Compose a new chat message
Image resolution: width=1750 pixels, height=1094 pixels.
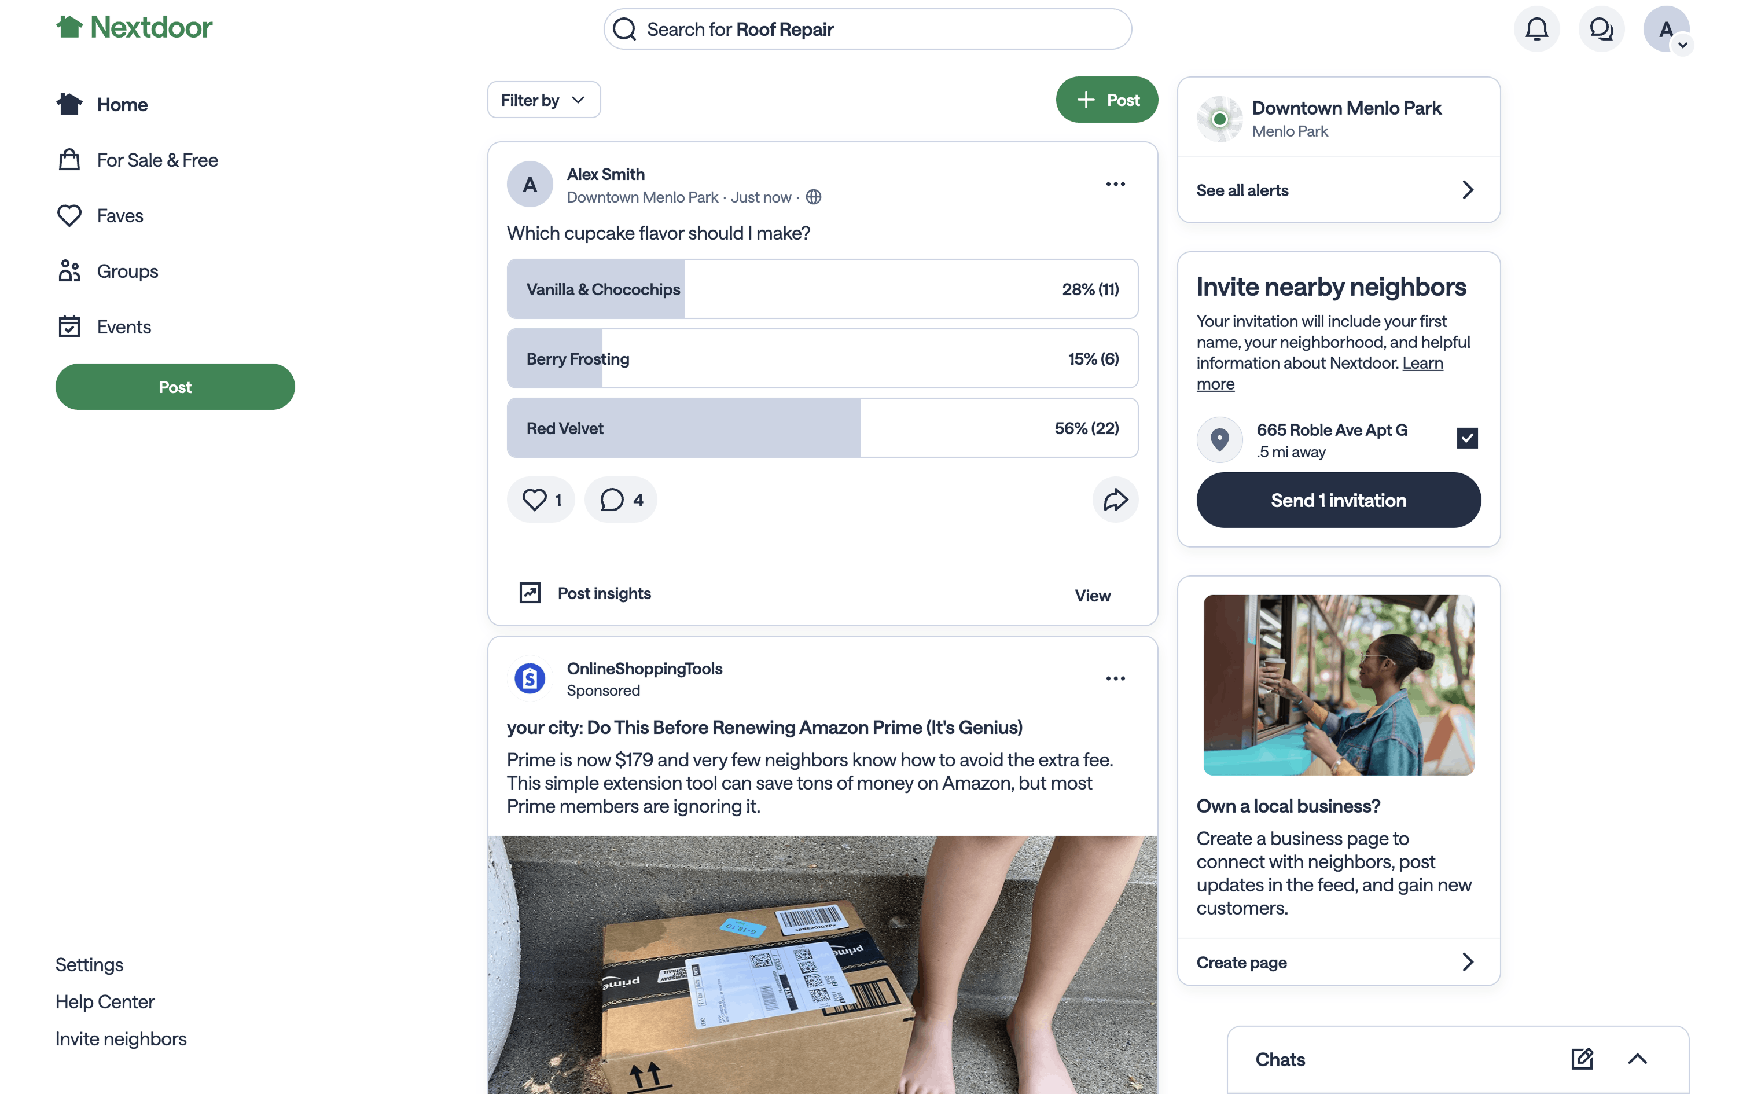click(x=1582, y=1059)
